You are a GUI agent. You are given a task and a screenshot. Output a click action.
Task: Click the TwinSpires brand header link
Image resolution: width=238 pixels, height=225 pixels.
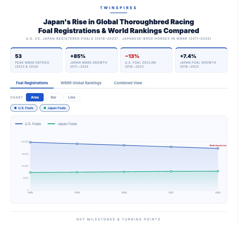point(118,8)
